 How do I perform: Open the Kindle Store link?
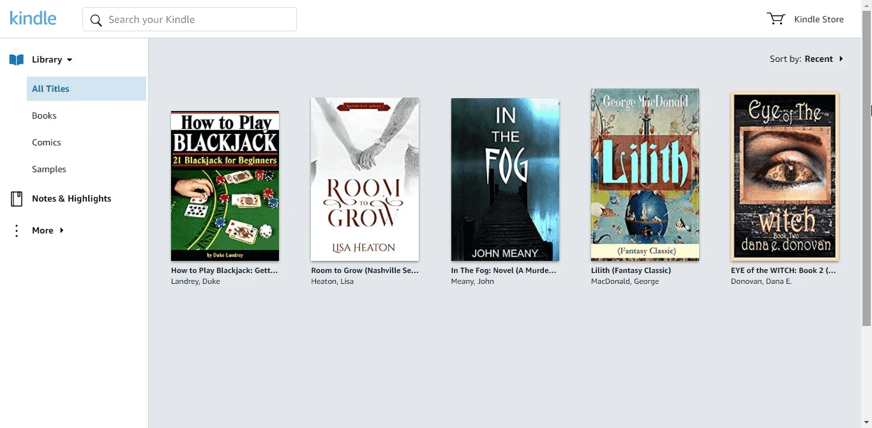click(819, 19)
